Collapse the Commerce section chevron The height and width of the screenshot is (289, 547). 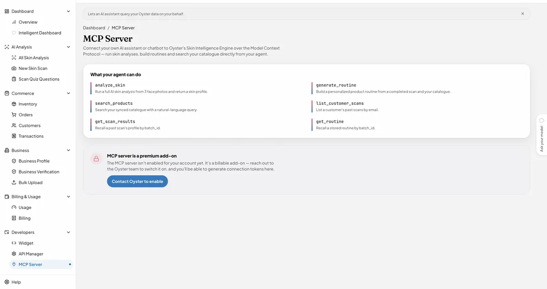click(x=68, y=93)
